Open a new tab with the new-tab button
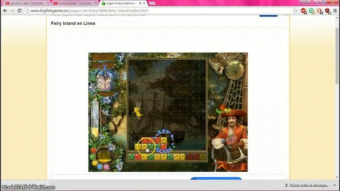The width and height of the screenshot is (340, 191). (x=152, y=3)
